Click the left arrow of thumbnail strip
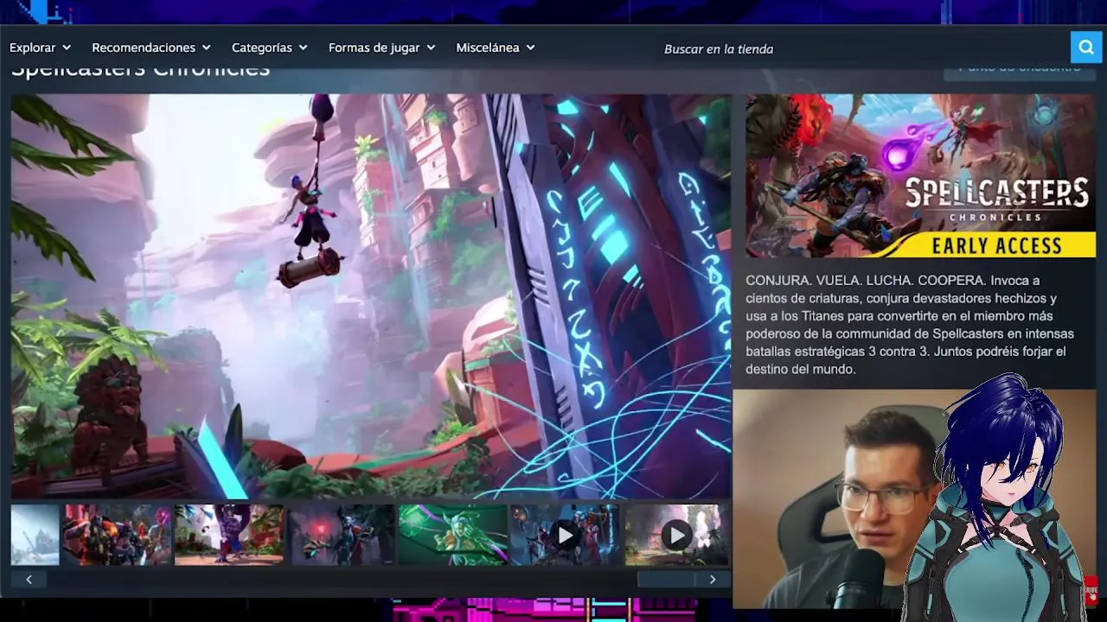This screenshot has height=622, width=1107. 29,580
